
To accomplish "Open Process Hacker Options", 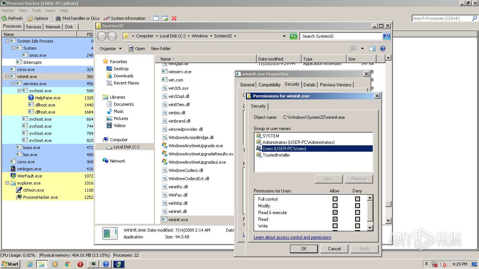I will tap(38, 18).
